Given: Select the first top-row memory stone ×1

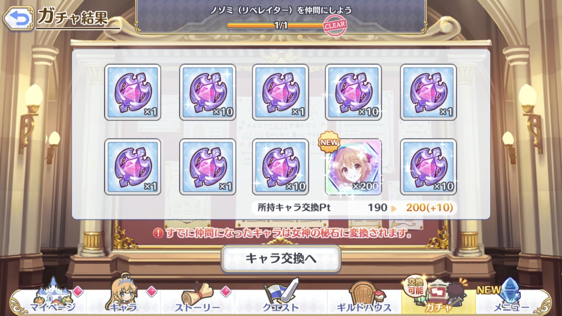Looking at the screenshot, I should (132, 92).
